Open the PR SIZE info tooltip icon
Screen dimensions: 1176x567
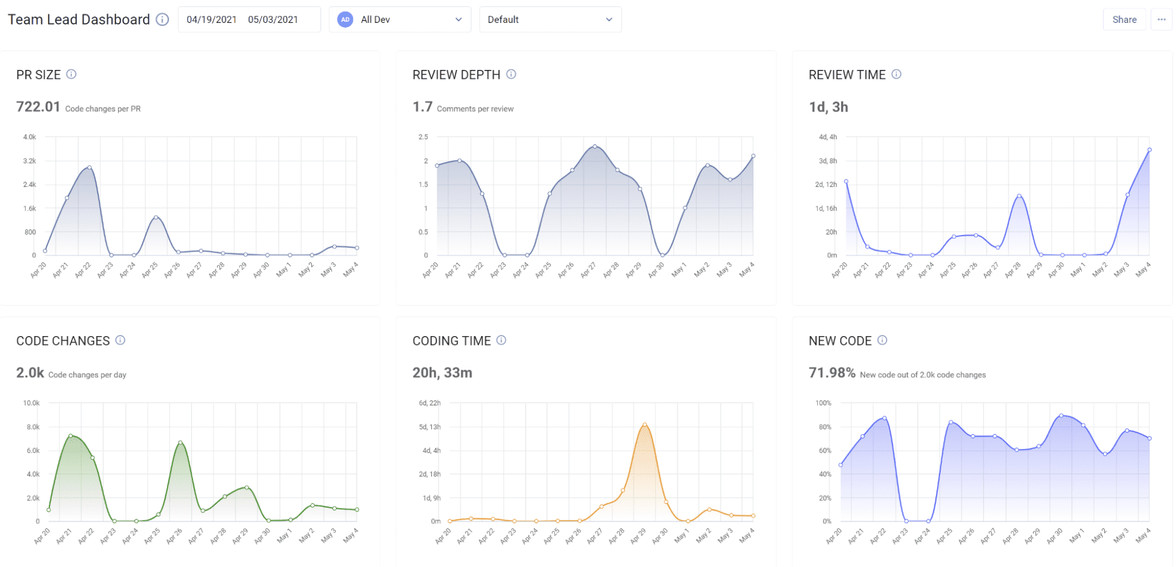(72, 74)
